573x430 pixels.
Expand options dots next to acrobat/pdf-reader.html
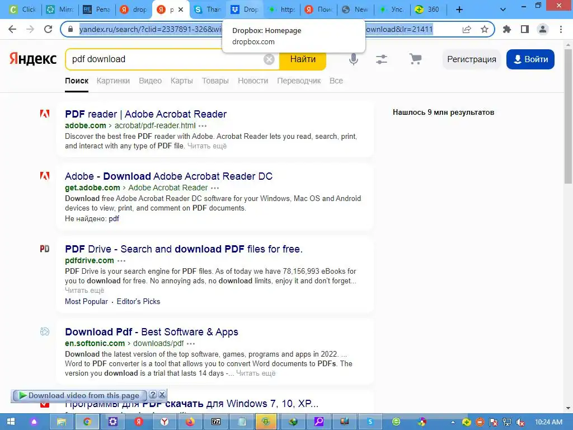(x=203, y=126)
